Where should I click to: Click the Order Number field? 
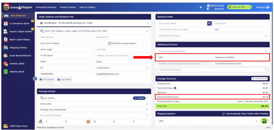pos(66,37)
